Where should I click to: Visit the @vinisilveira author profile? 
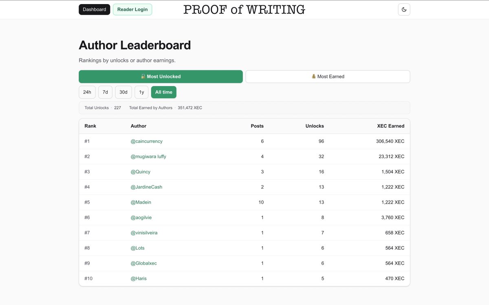click(x=144, y=233)
